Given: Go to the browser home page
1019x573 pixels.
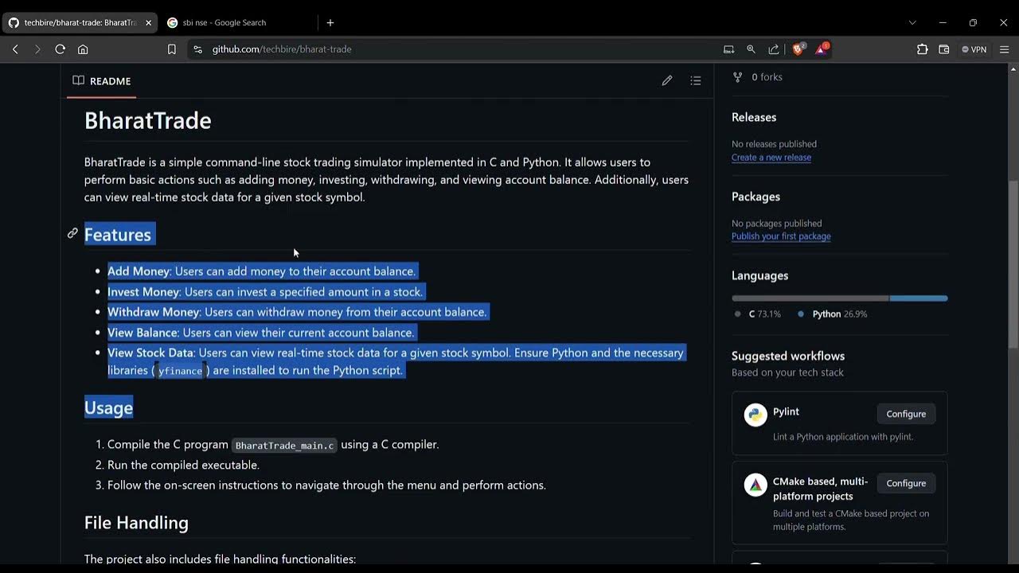Looking at the screenshot, I should point(83,49).
